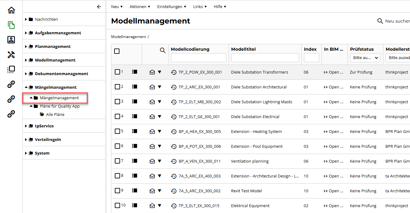Open the Einstellungen menu
410x213 pixels.
[x=171, y=6]
